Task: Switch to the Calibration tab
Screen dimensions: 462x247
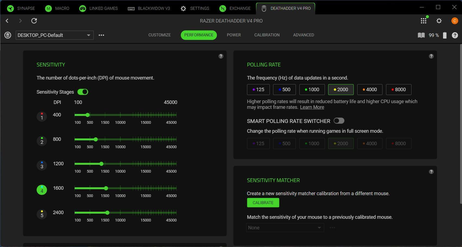Action: (267, 35)
